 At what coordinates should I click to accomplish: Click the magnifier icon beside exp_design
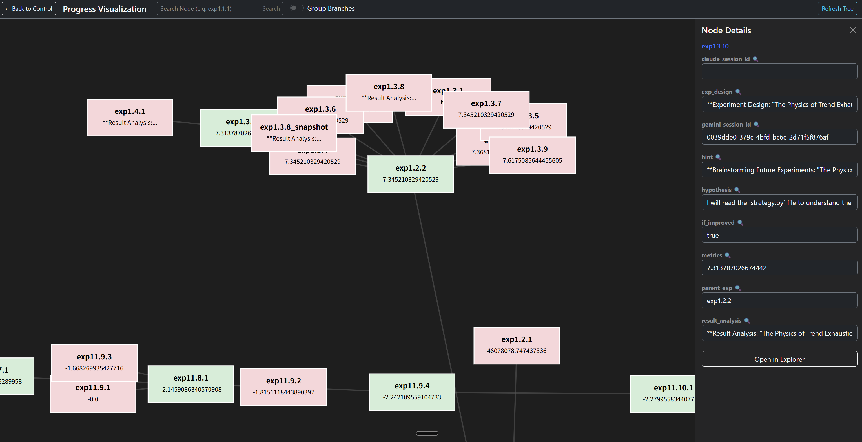(x=739, y=91)
